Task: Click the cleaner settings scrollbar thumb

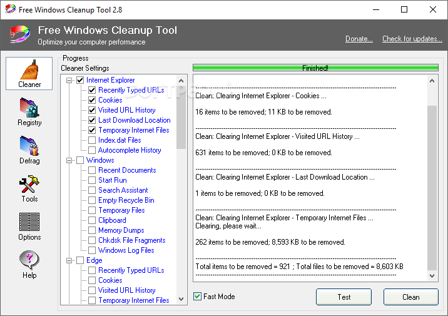Action: click(181, 118)
